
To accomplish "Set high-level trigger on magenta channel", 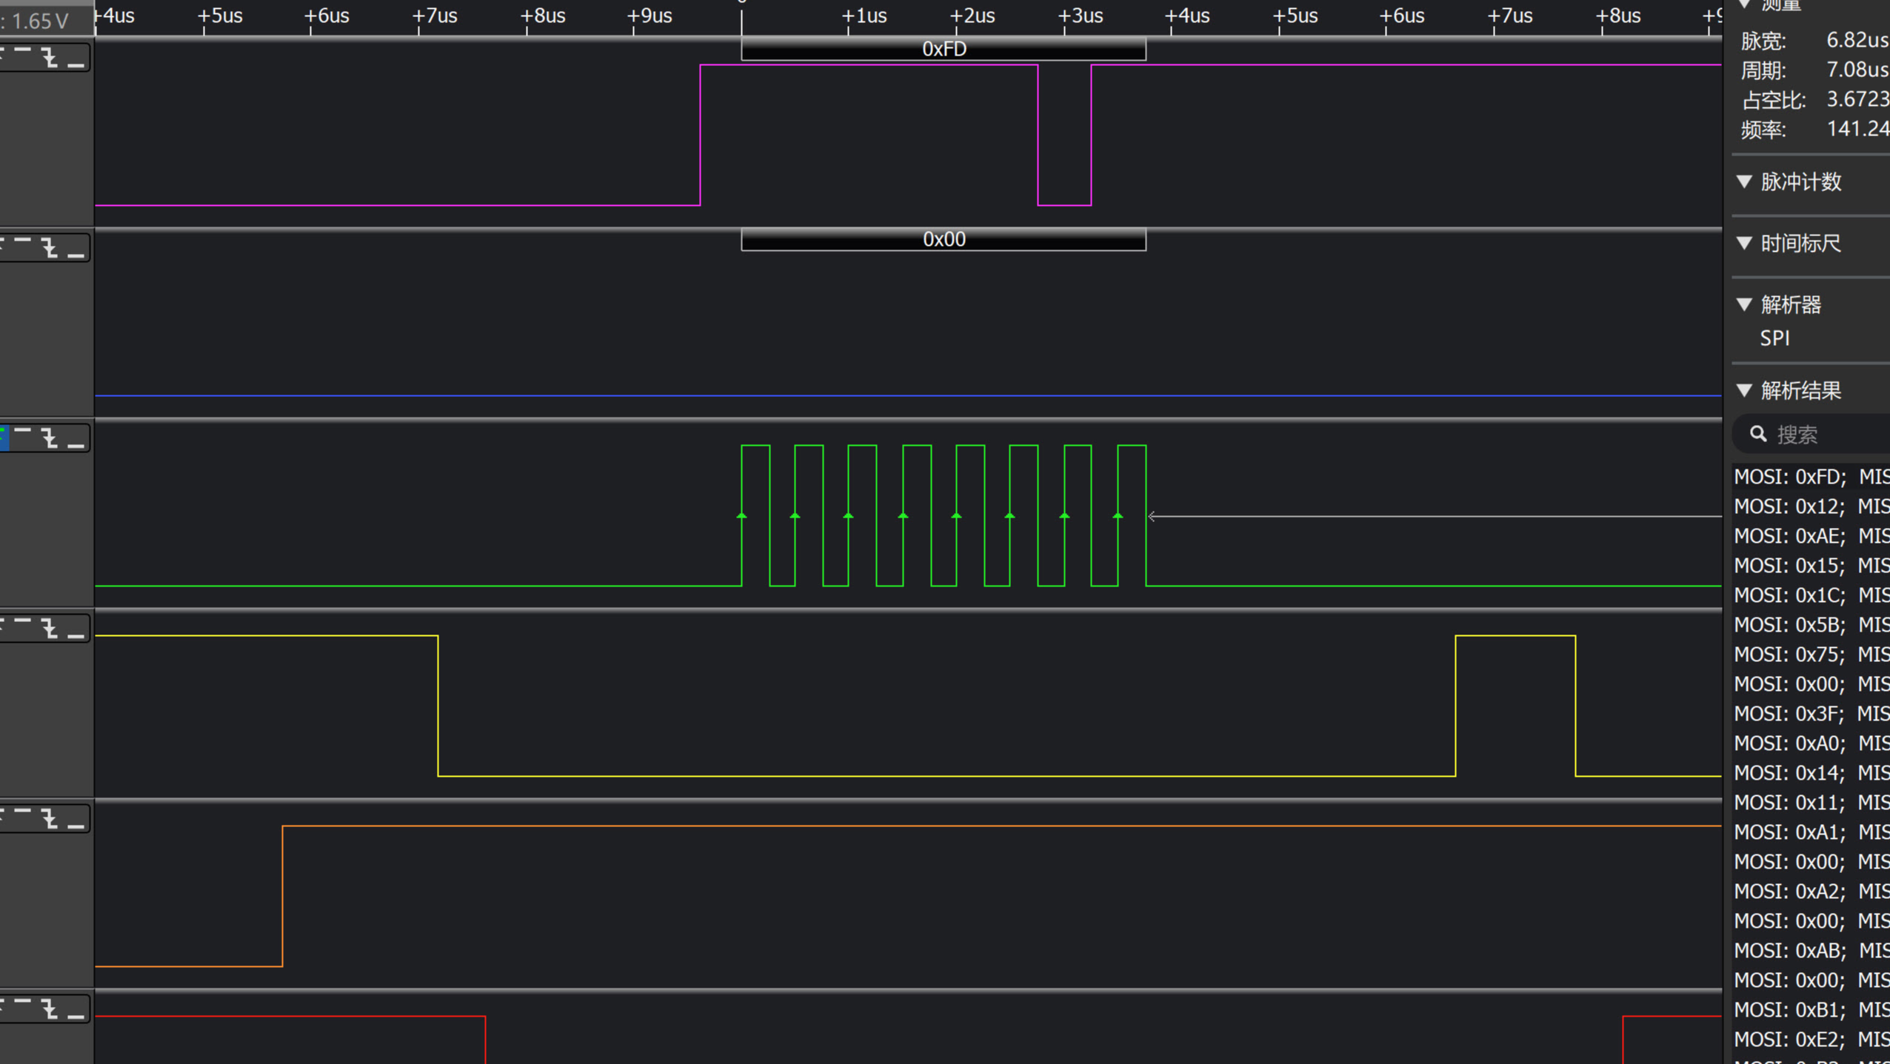I will [x=23, y=50].
